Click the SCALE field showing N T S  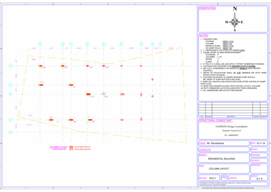pyautogui.click(x=259, y=178)
